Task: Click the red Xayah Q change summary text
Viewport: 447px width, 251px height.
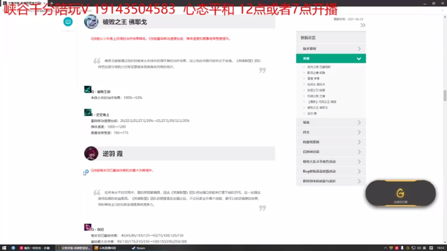Action: [122, 170]
